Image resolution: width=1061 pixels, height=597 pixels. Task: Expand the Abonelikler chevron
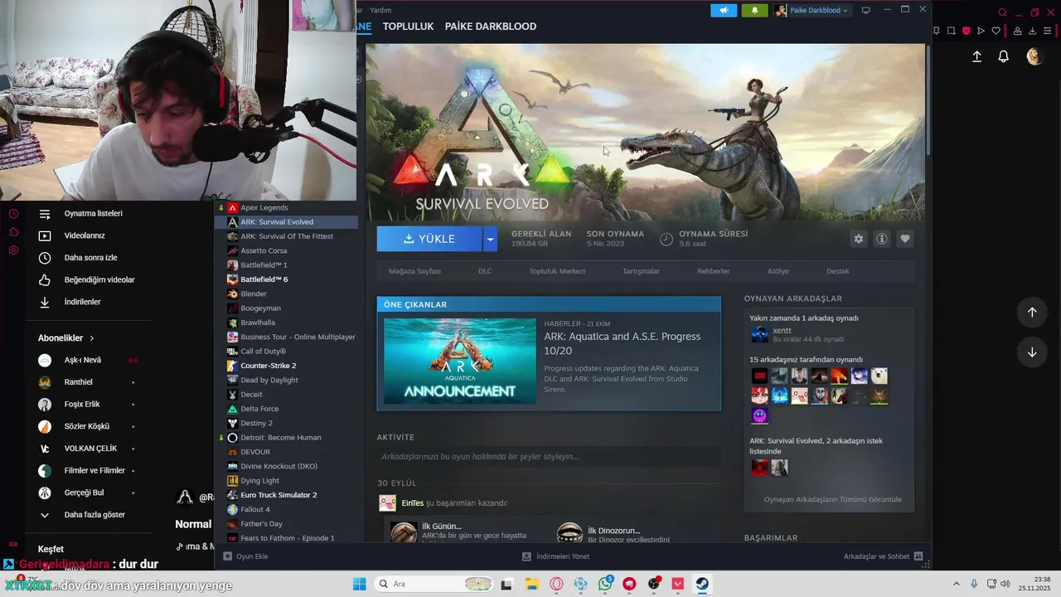click(x=92, y=338)
